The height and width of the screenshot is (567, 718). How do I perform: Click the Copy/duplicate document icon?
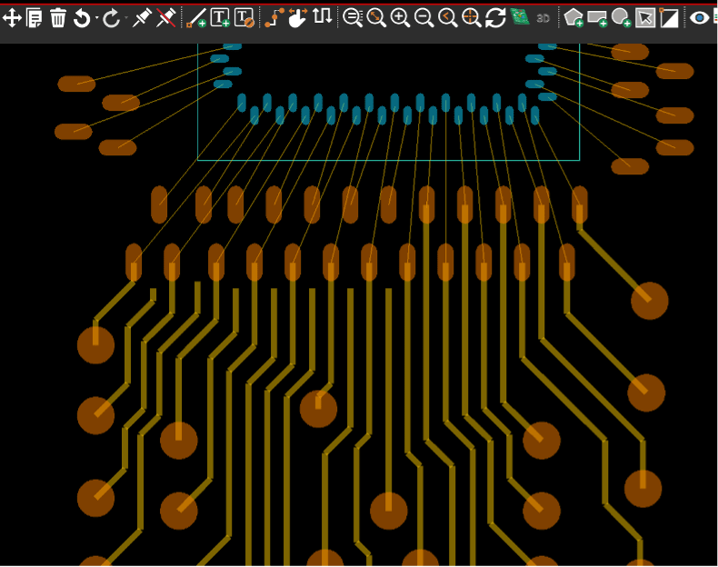click(35, 18)
